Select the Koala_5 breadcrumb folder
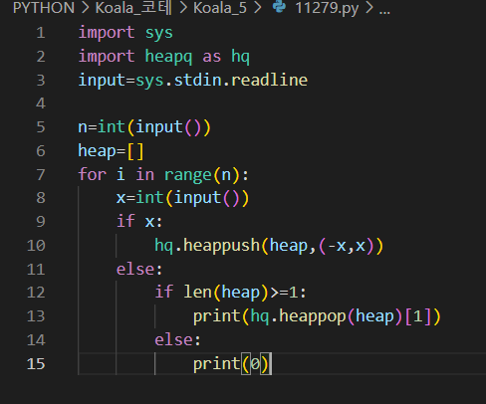 (x=220, y=8)
